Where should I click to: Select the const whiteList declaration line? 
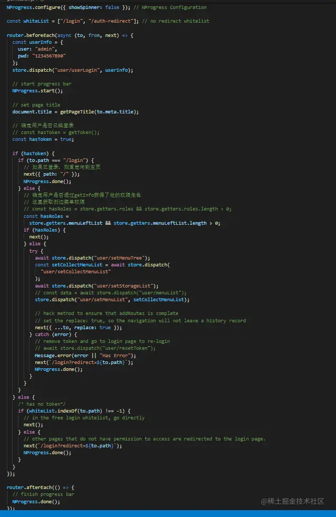tap(108, 21)
